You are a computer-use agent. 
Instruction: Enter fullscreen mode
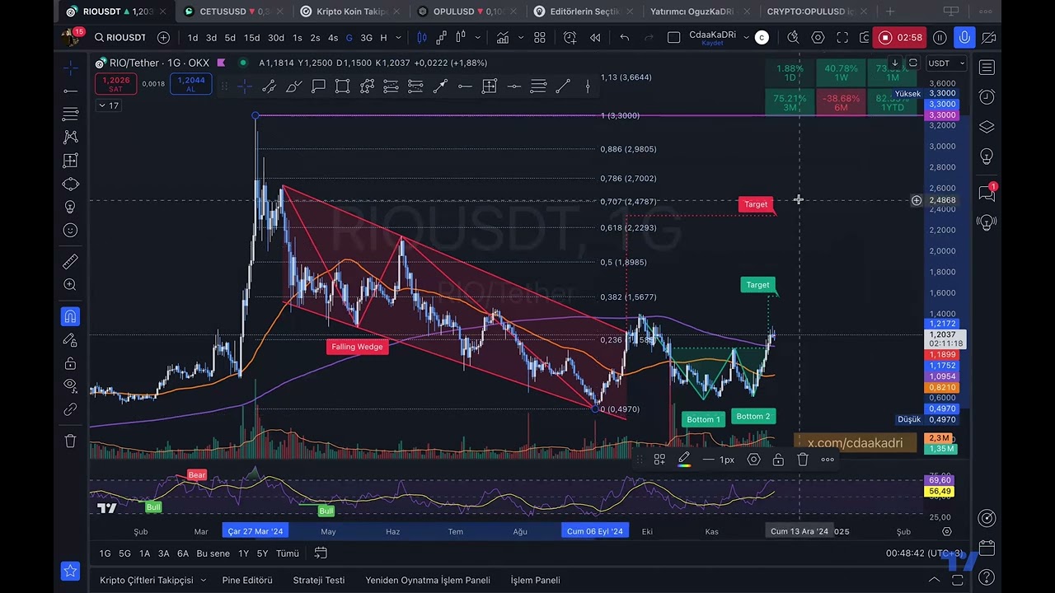click(x=842, y=38)
